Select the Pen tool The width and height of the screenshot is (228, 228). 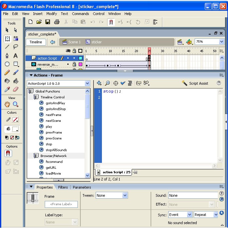pos(7,56)
